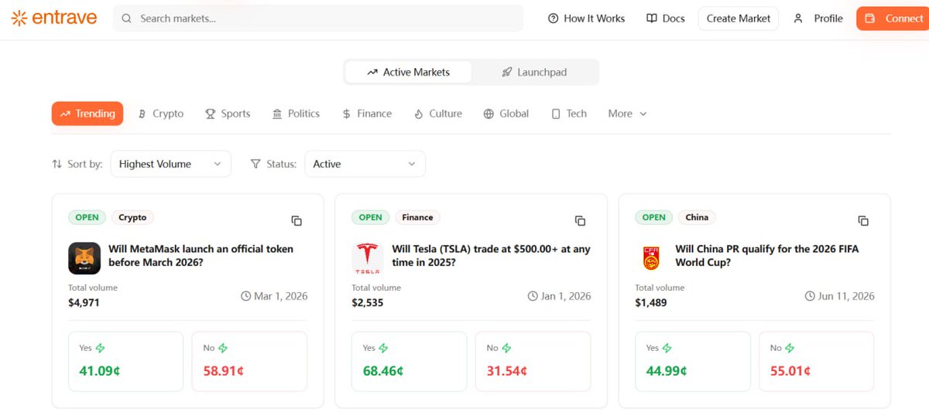929x419 pixels.
Task: Focus the Search markets input field
Action: pos(325,19)
